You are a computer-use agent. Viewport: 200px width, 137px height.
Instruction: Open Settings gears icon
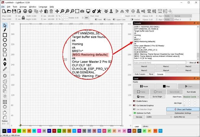[94, 11]
